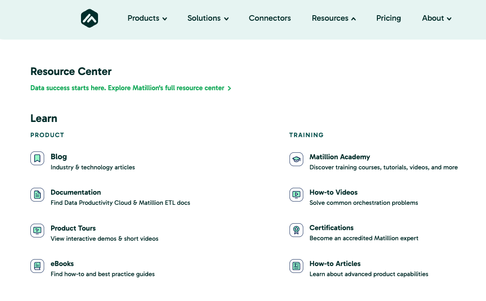Open the Products menu

143,18
